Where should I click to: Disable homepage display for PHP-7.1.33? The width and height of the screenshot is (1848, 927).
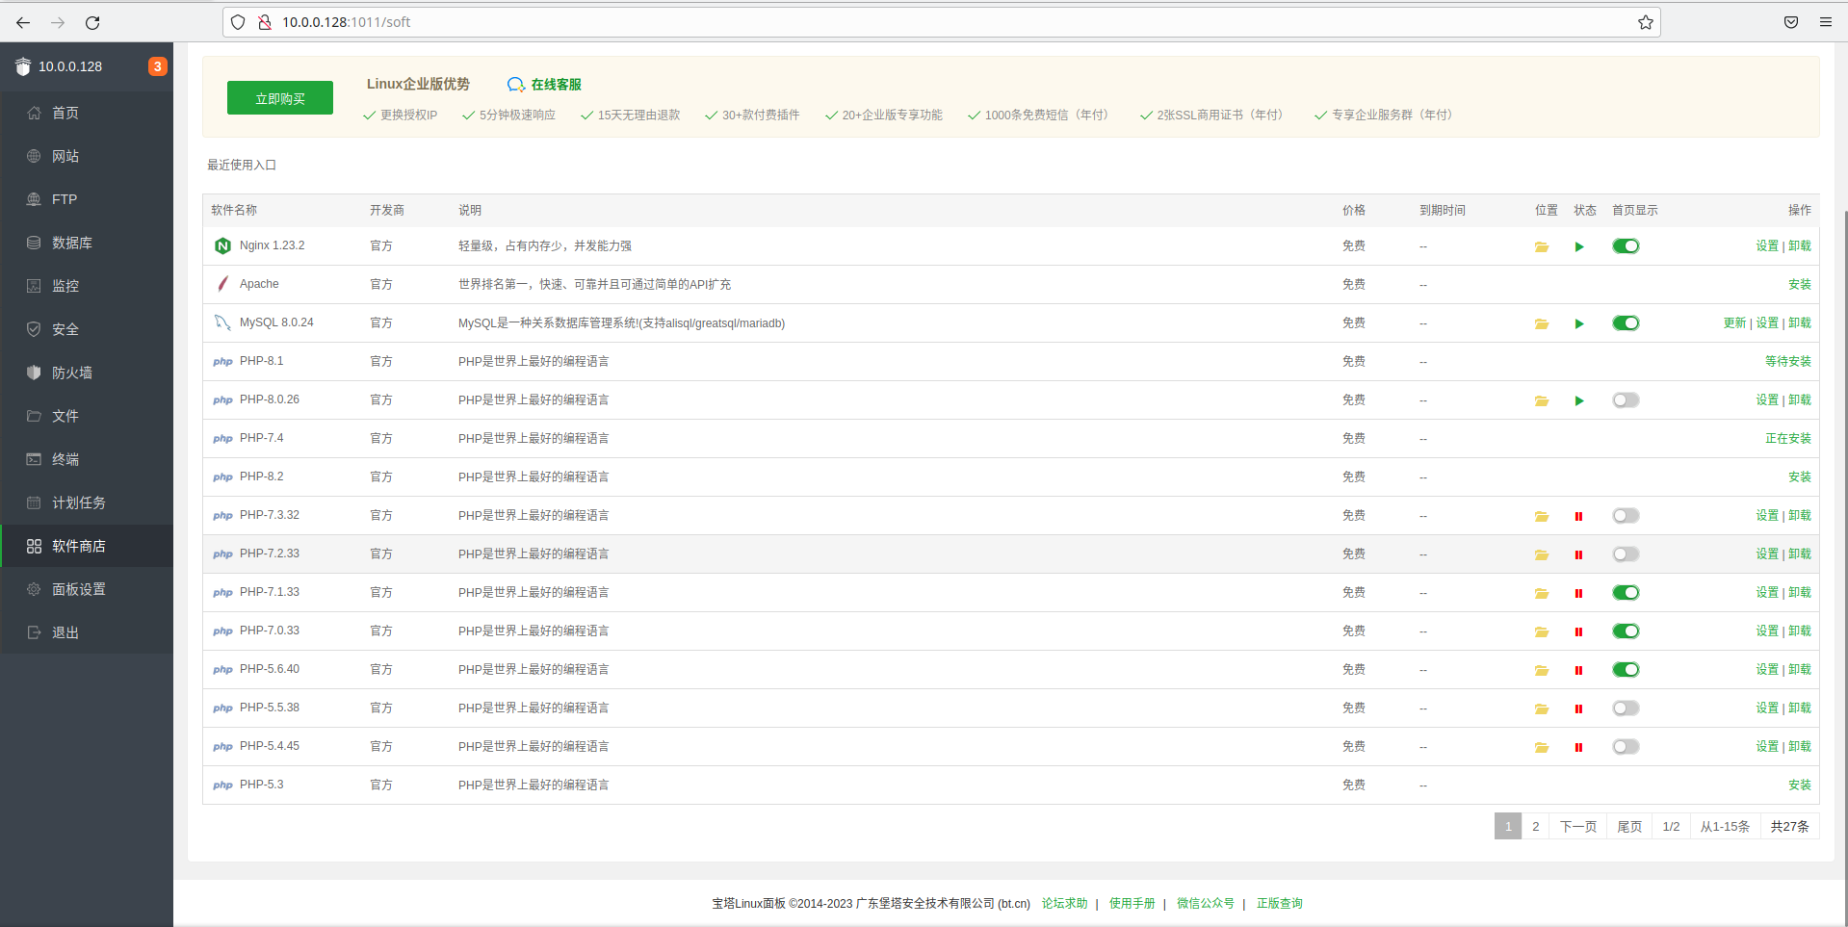pyautogui.click(x=1626, y=593)
